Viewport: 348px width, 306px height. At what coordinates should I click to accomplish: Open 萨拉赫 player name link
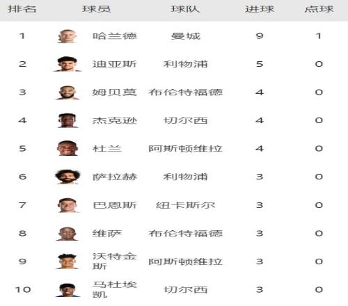coord(115,177)
